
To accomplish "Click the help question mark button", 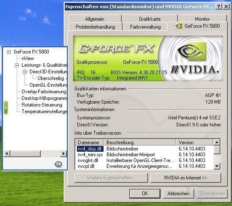I will click(219, 7).
